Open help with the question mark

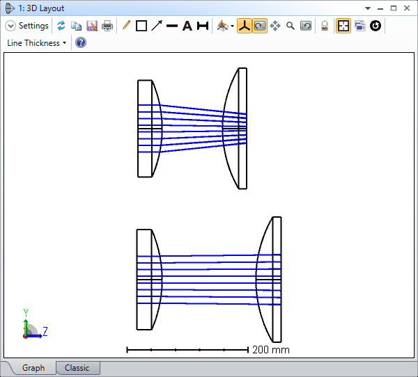click(x=80, y=43)
